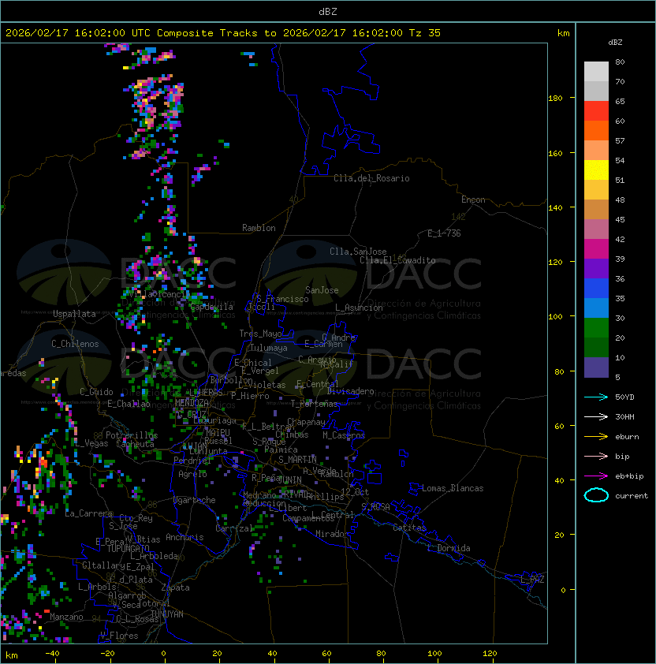Select the green 20-30 dBZ color band
The height and width of the screenshot is (664, 656).
[x=596, y=328]
